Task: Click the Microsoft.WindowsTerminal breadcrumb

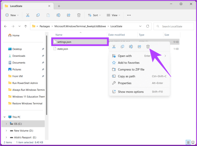Action: click(80, 26)
